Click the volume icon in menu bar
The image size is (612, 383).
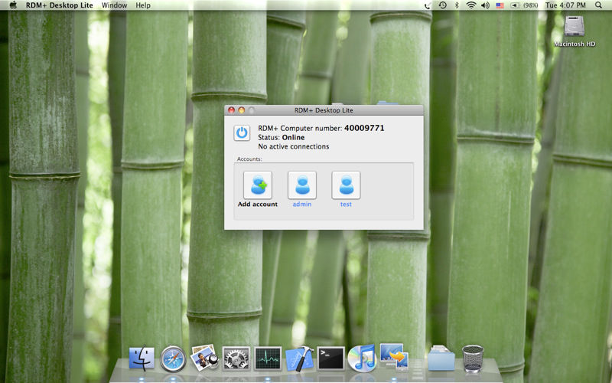pos(485,5)
